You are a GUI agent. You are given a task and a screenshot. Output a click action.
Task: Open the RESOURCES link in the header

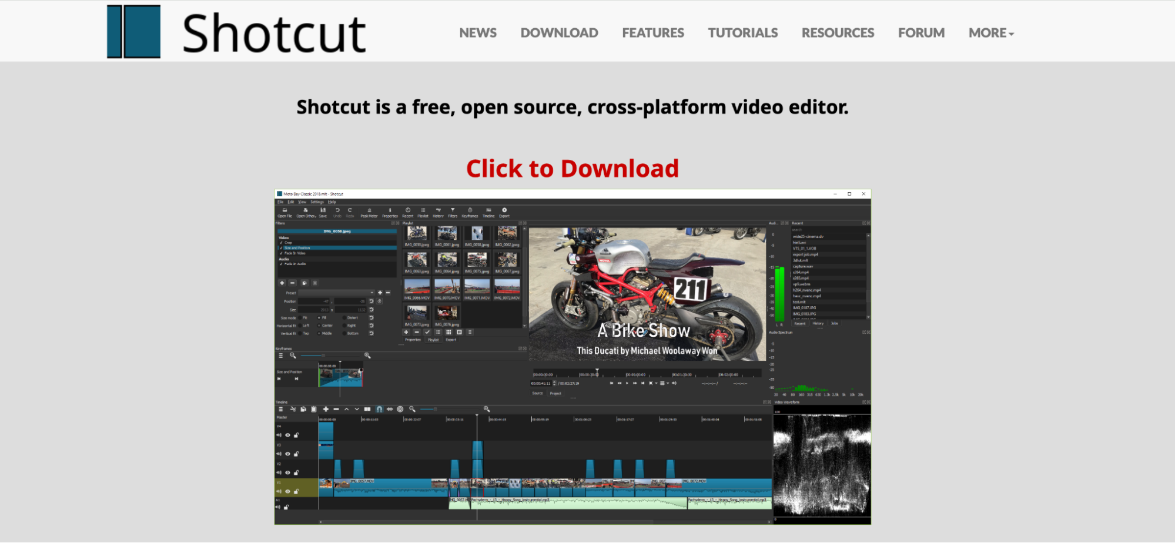click(838, 33)
